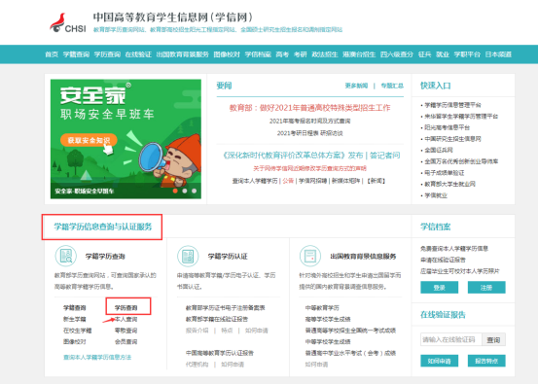The width and height of the screenshot is (538, 384).
Task: Open 全国征兵网 quick link
Action: [x=439, y=150]
